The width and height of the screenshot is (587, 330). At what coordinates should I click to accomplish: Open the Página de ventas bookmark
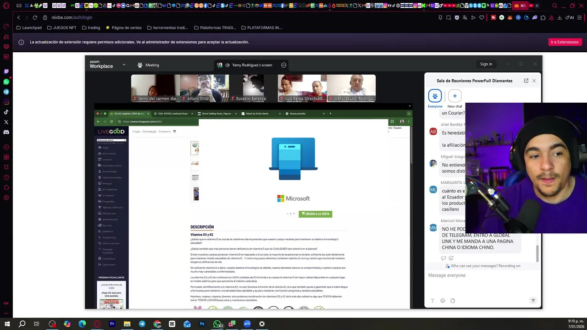tap(123, 27)
